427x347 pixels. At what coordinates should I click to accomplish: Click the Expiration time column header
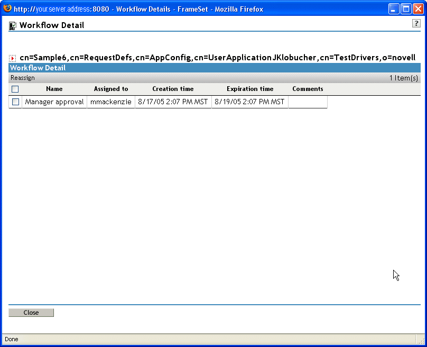coord(250,89)
